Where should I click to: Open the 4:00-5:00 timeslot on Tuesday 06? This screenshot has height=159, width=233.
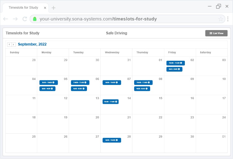(79, 89)
